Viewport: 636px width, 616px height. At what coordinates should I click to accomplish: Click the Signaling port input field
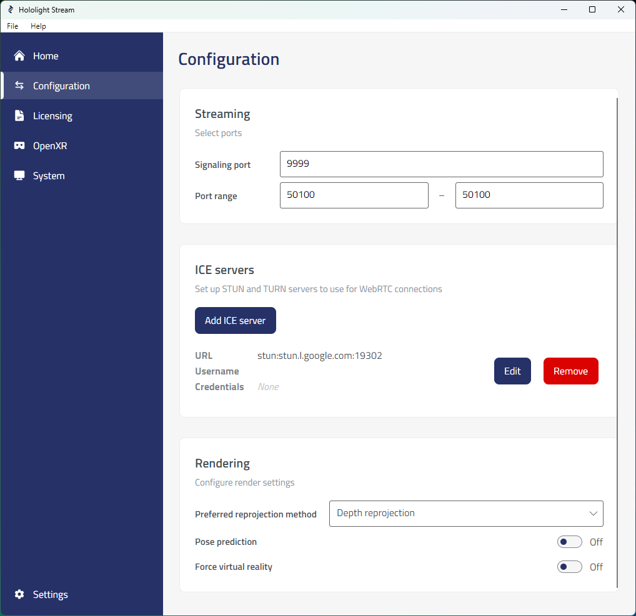tap(441, 164)
